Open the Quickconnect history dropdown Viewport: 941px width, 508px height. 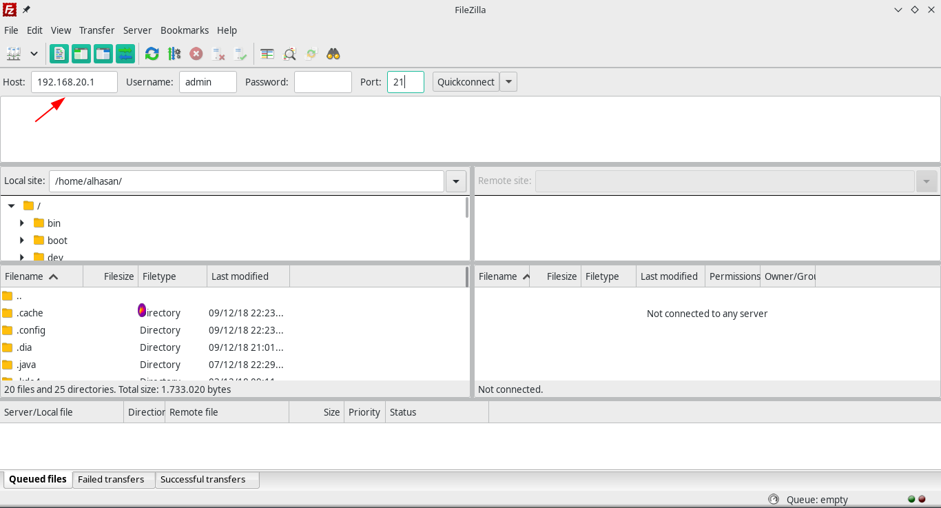pos(508,81)
